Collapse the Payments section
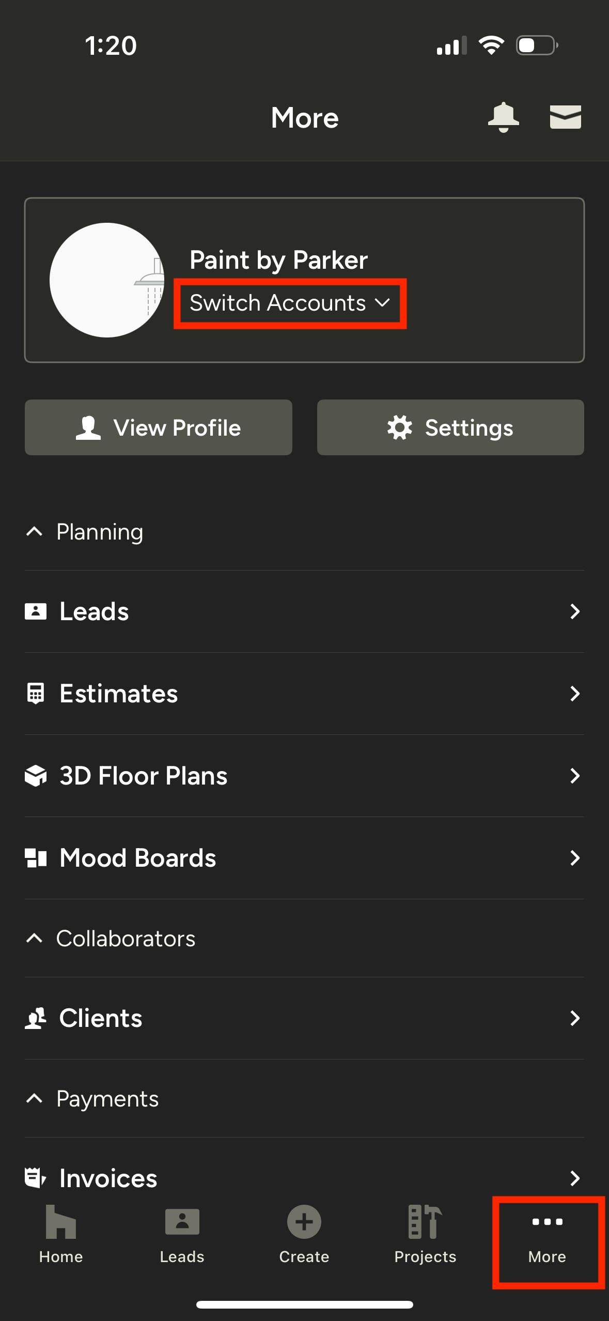Image resolution: width=609 pixels, height=1321 pixels. [34, 1099]
